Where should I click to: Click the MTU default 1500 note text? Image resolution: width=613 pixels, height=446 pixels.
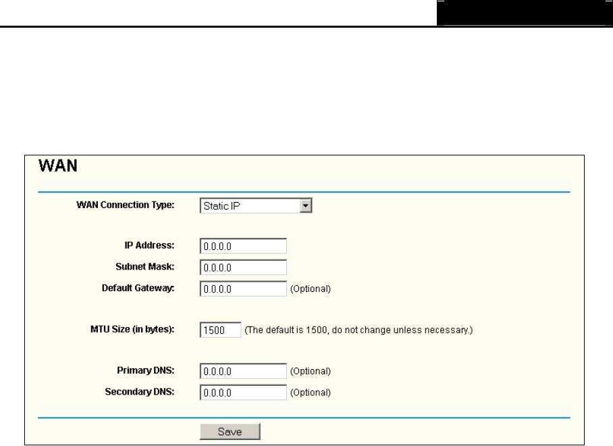click(x=358, y=330)
